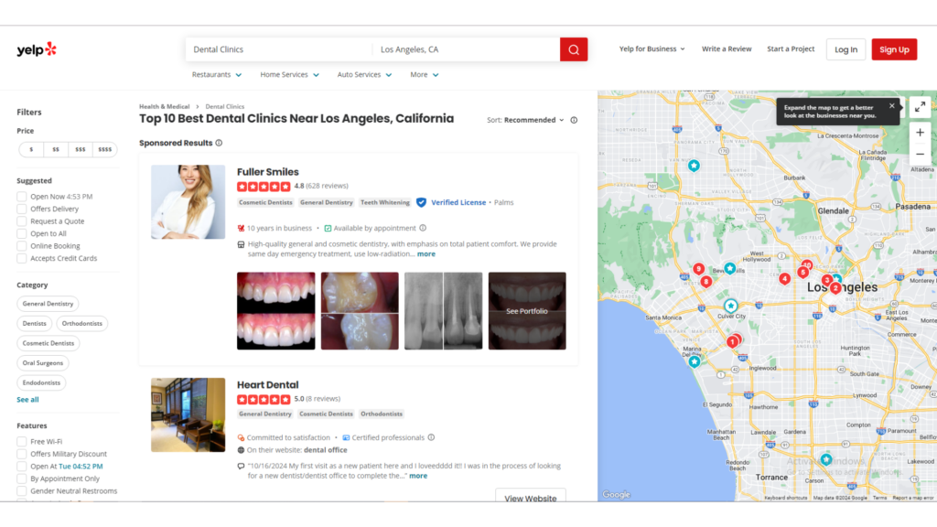Viewport: 937px width, 527px height.
Task: Expand the Restaurants menu
Action: click(x=217, y=75)
